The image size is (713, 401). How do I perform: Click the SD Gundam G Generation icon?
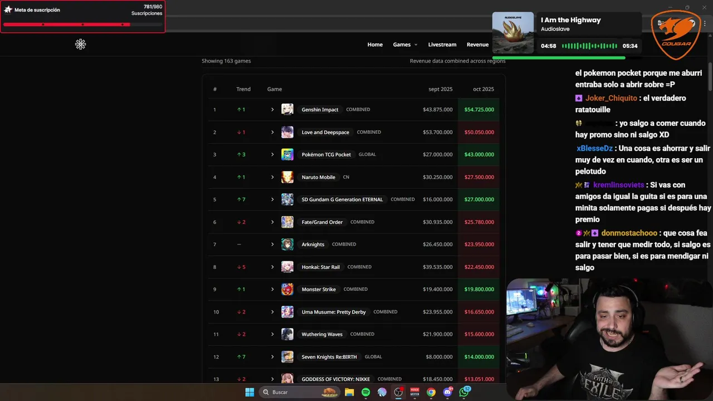287,199
